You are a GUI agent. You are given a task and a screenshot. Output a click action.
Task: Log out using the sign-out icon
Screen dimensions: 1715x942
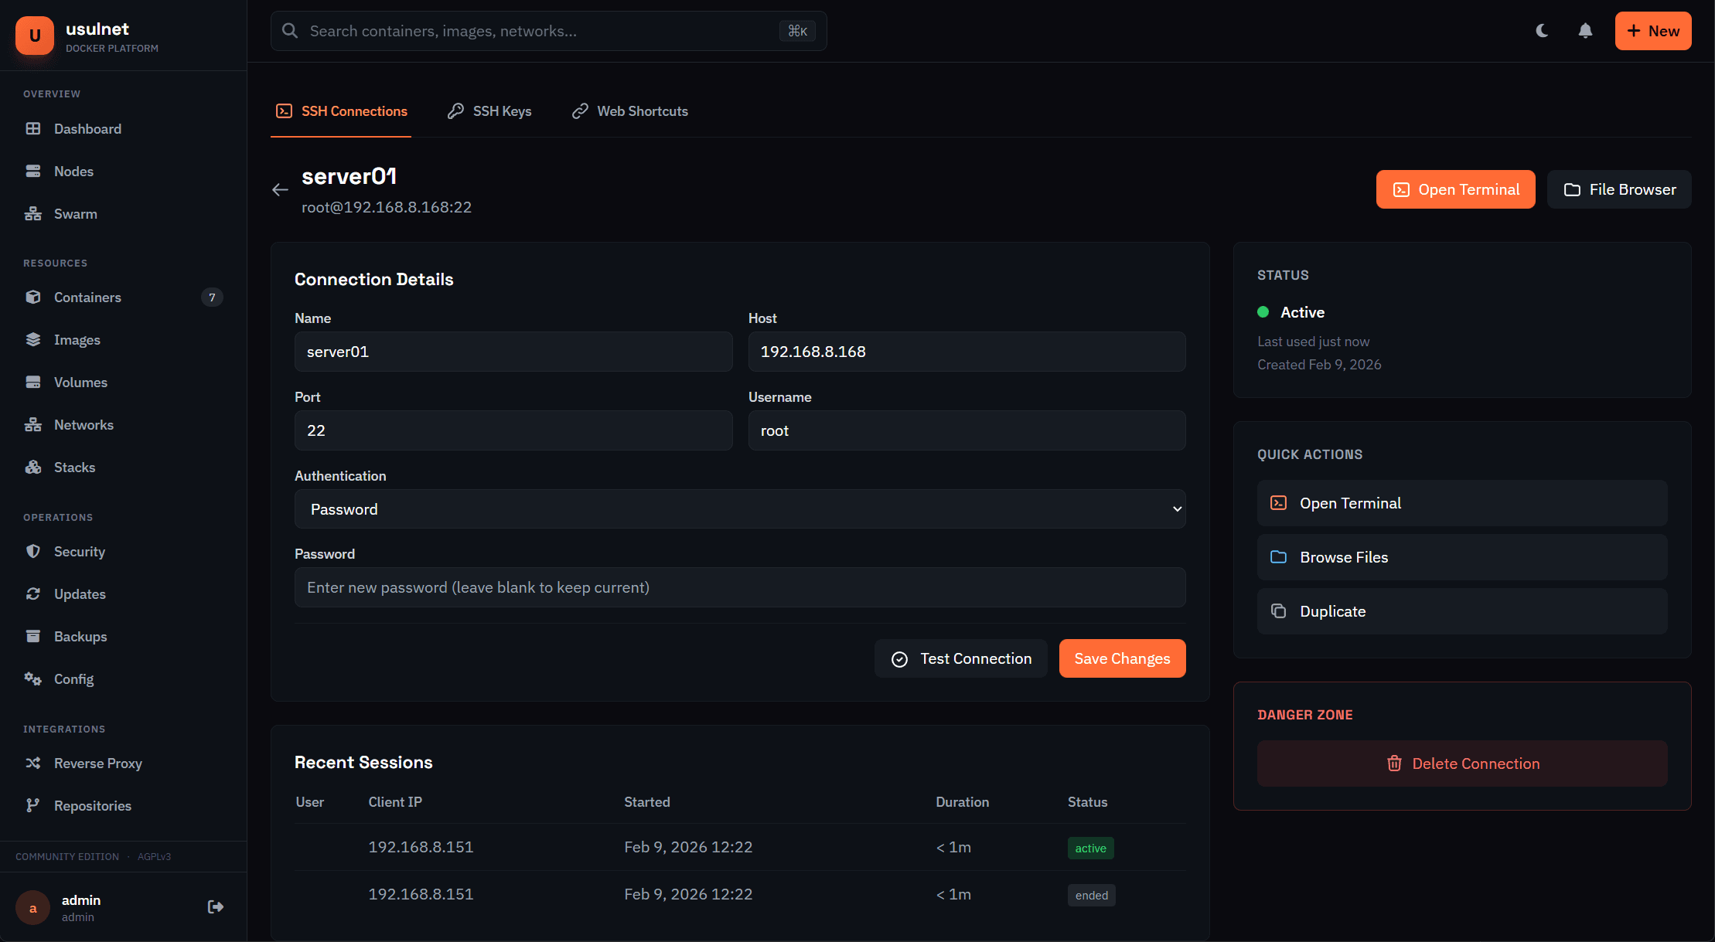[x=214, y=906]
